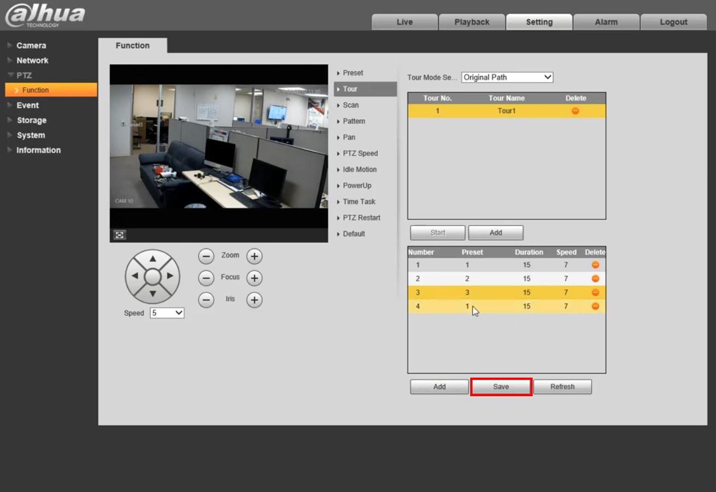Open the Speed dropdown under joystick

click(167, 313)
